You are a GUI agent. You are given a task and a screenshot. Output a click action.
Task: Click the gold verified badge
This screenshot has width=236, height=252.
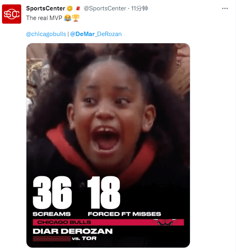tap(70, 8)
